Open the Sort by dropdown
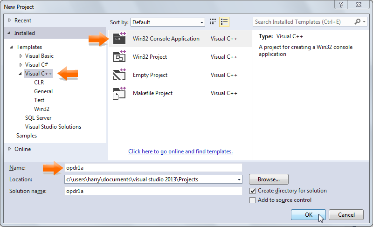This screenshot has height=227, width=373. click(x=168, y=22)
